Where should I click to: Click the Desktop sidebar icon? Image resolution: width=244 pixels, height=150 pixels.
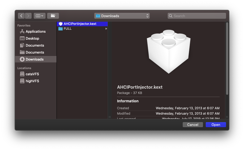point(22,38)
